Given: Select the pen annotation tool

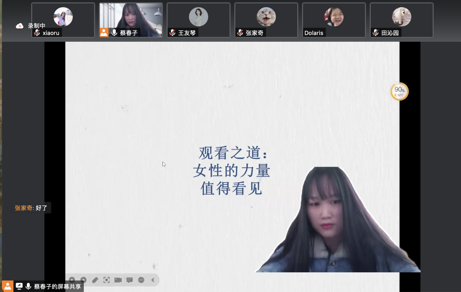Looking at the screenshot, I should pos(95,280).
